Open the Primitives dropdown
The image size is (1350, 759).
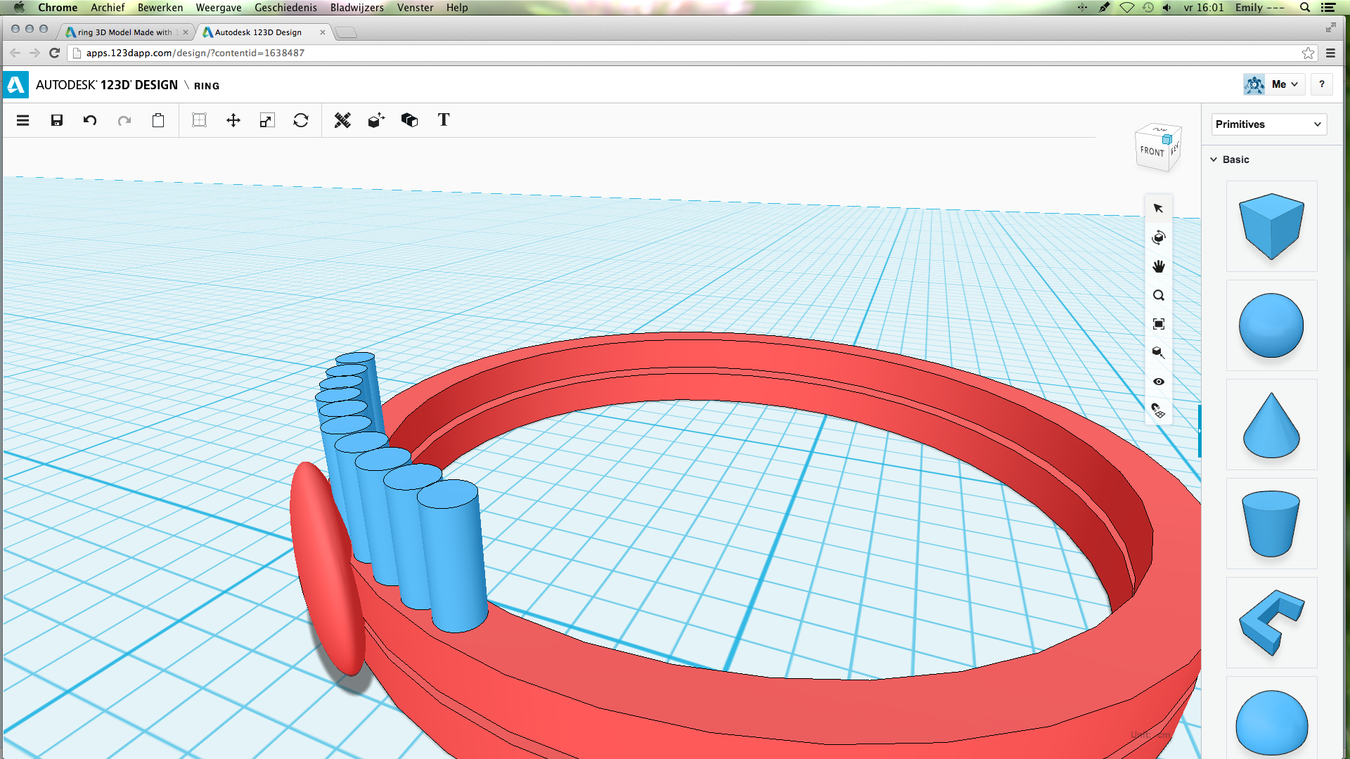pos(1268,124)
